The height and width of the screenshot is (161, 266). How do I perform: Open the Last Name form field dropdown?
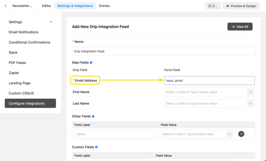coord(209,103)
